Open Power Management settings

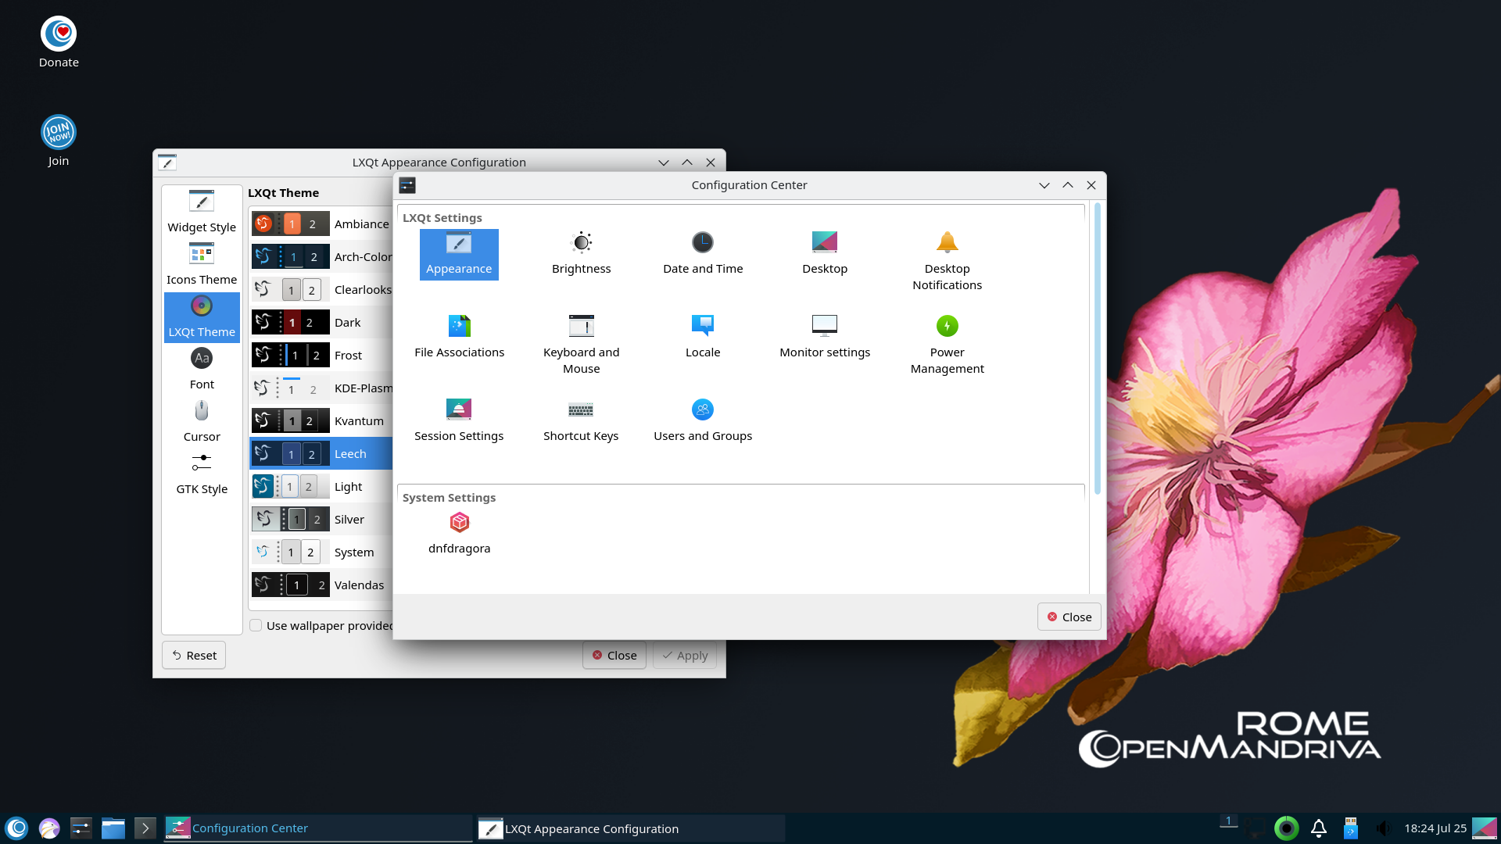pyautogui.click(x=947, y=345)
